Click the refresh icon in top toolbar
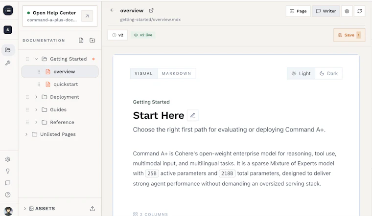 359,11
